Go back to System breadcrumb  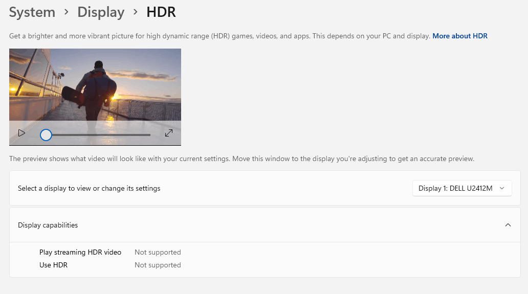[32, 12]
